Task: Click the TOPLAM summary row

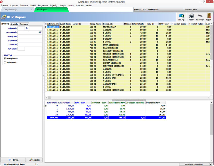Action: click(x=106, y=118)
